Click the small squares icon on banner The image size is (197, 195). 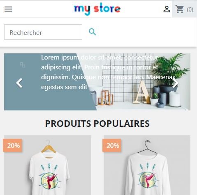tap(23, 65)
